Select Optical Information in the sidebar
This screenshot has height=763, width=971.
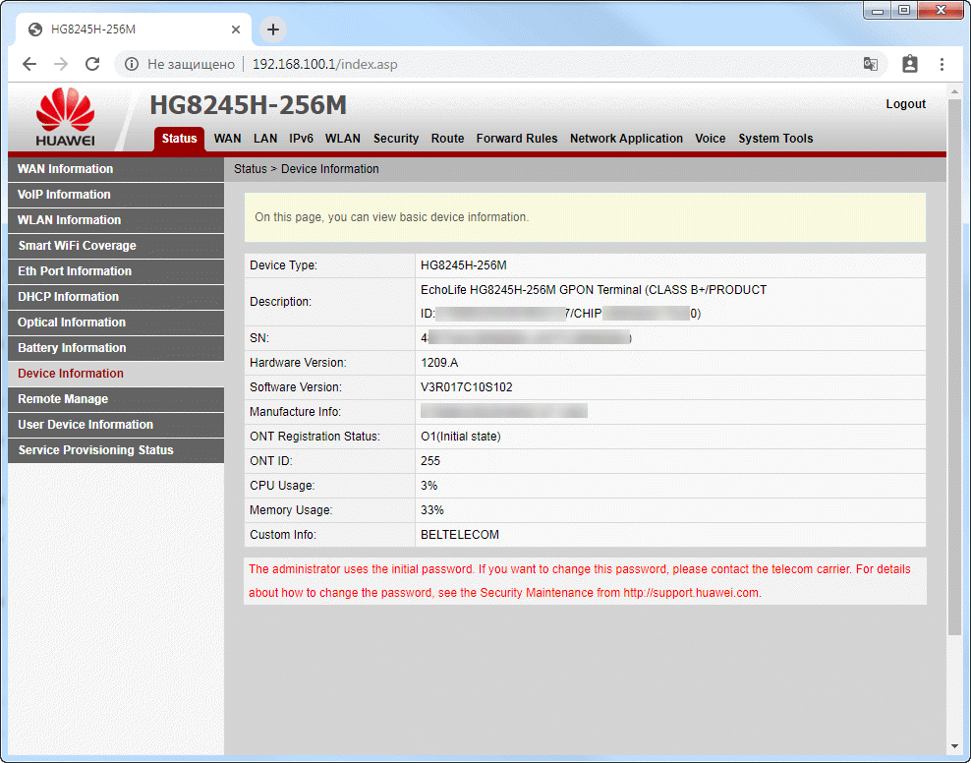pos(72,323)
